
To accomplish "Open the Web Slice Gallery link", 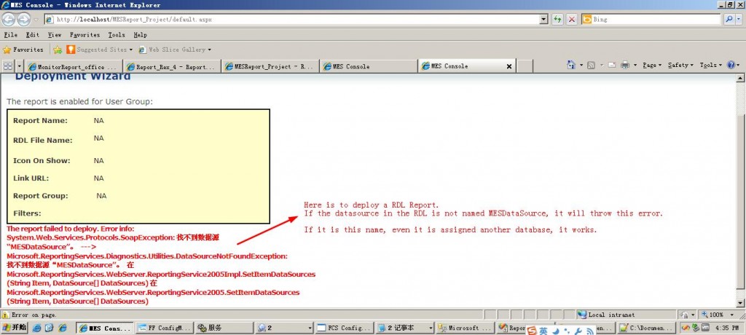I will tap(175, 50).
